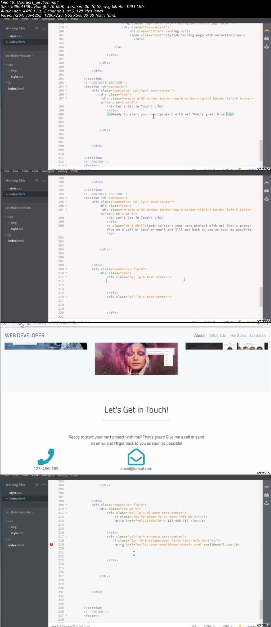Click editor scrollbar thumb in first frame
271x627 pixels.
[x=261, y=150]
